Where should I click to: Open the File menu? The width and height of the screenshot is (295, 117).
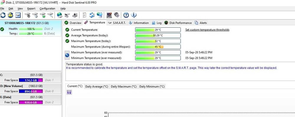[2, 9]
